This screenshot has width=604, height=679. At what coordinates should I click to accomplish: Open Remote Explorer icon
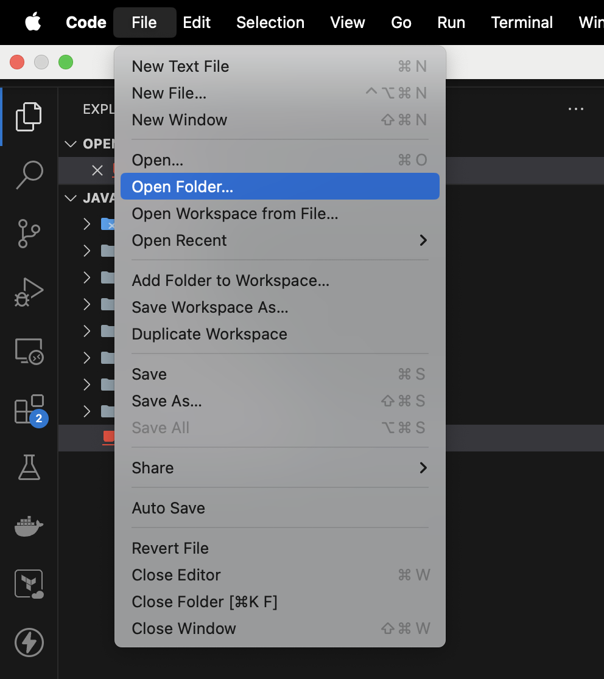pyautogui.click(x=29, y=351)
